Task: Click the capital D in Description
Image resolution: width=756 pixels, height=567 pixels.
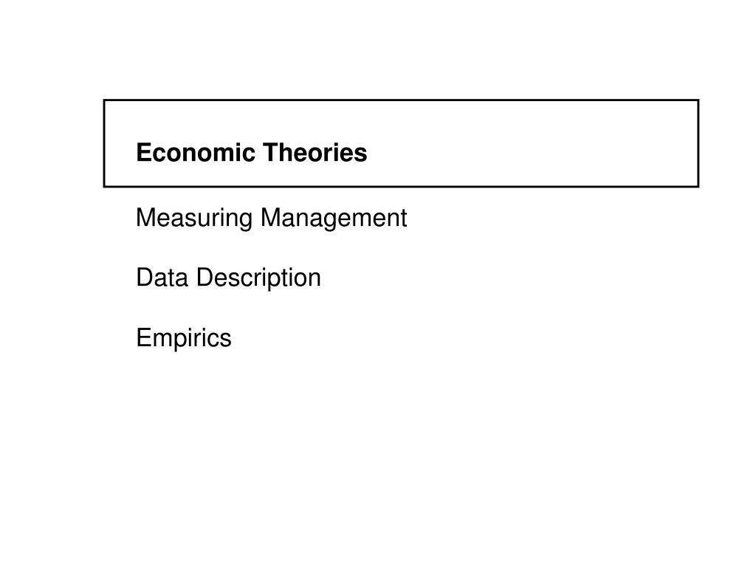Action: click(x=205, y=278)
